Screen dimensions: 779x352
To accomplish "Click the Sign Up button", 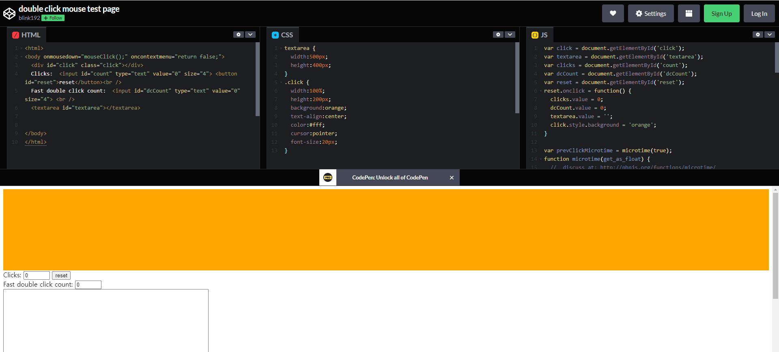I will [721, 13].
